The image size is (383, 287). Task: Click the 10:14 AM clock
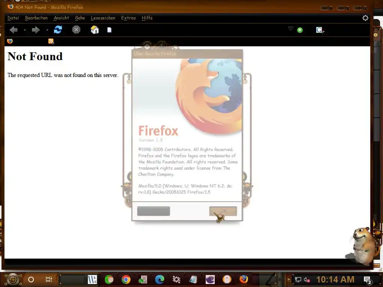tap(335, 280)
